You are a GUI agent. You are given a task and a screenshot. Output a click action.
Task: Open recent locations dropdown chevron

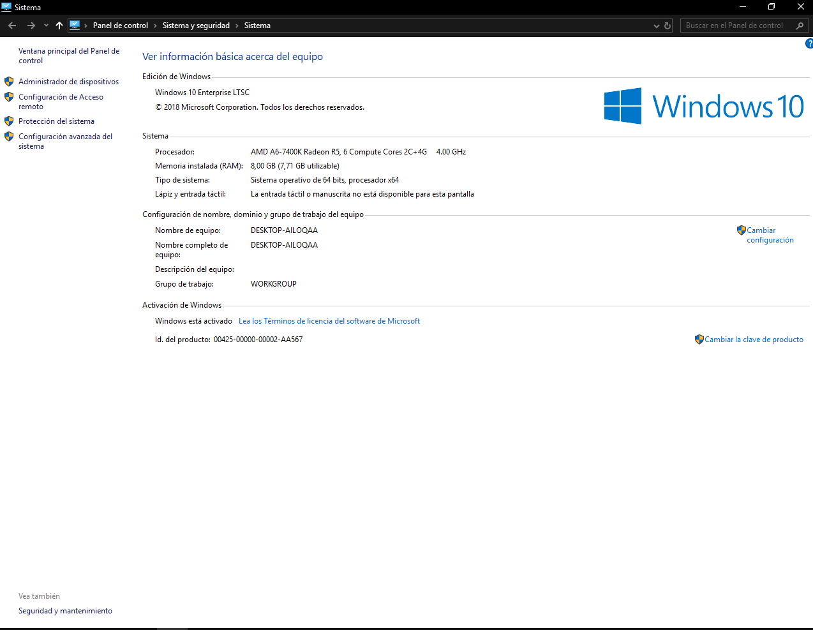(46, 26)
